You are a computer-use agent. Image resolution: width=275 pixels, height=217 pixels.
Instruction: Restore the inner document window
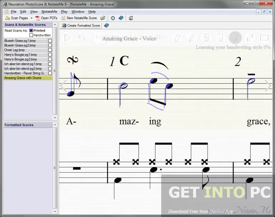[x=264, y=12]
